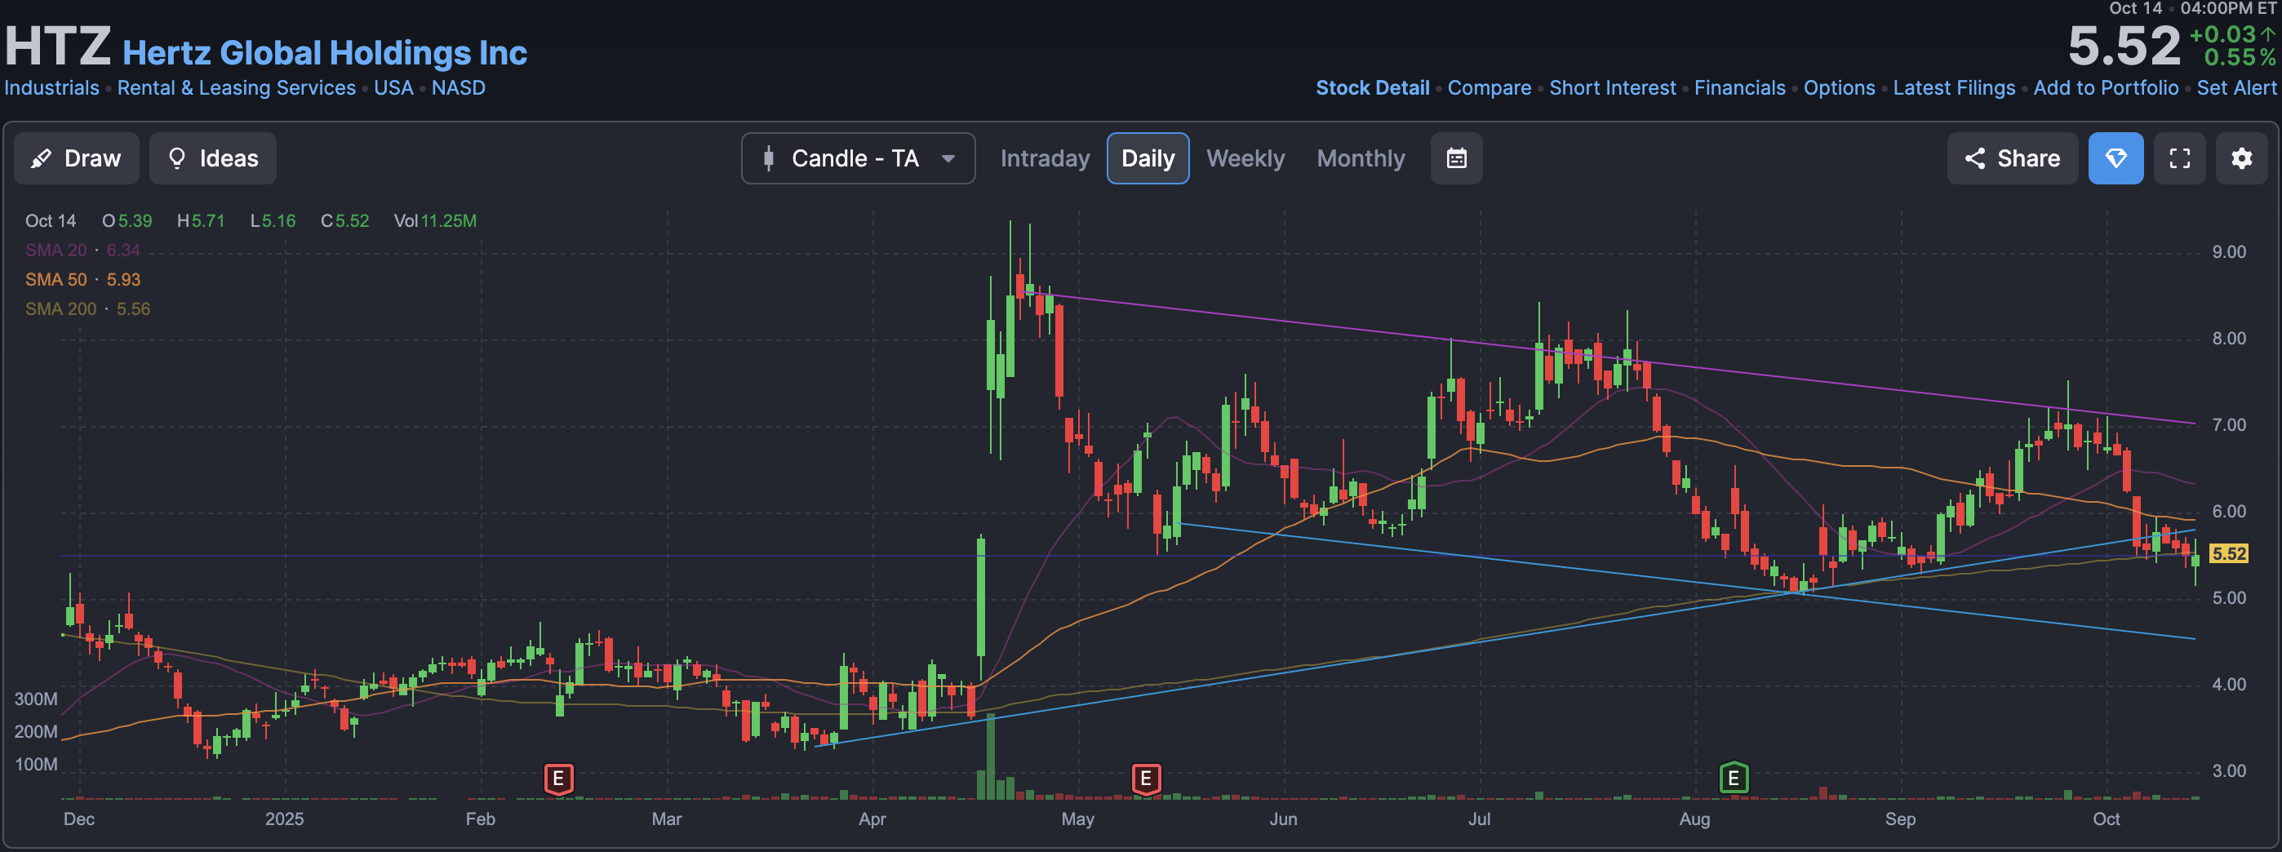The width and height of the screenshot is (2282, 852).
Task: Open the Ideas panel
Action: (212, 158)
